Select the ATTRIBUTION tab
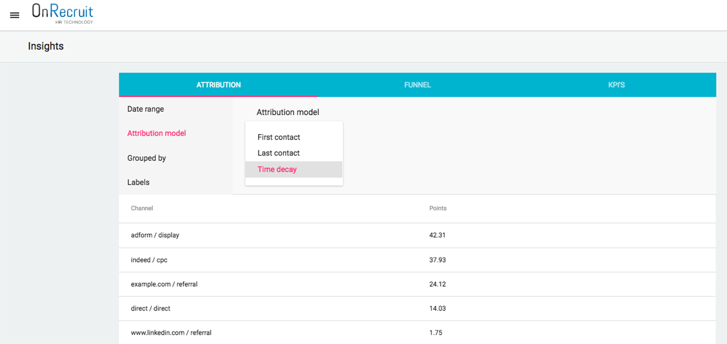 click(218, 85)
